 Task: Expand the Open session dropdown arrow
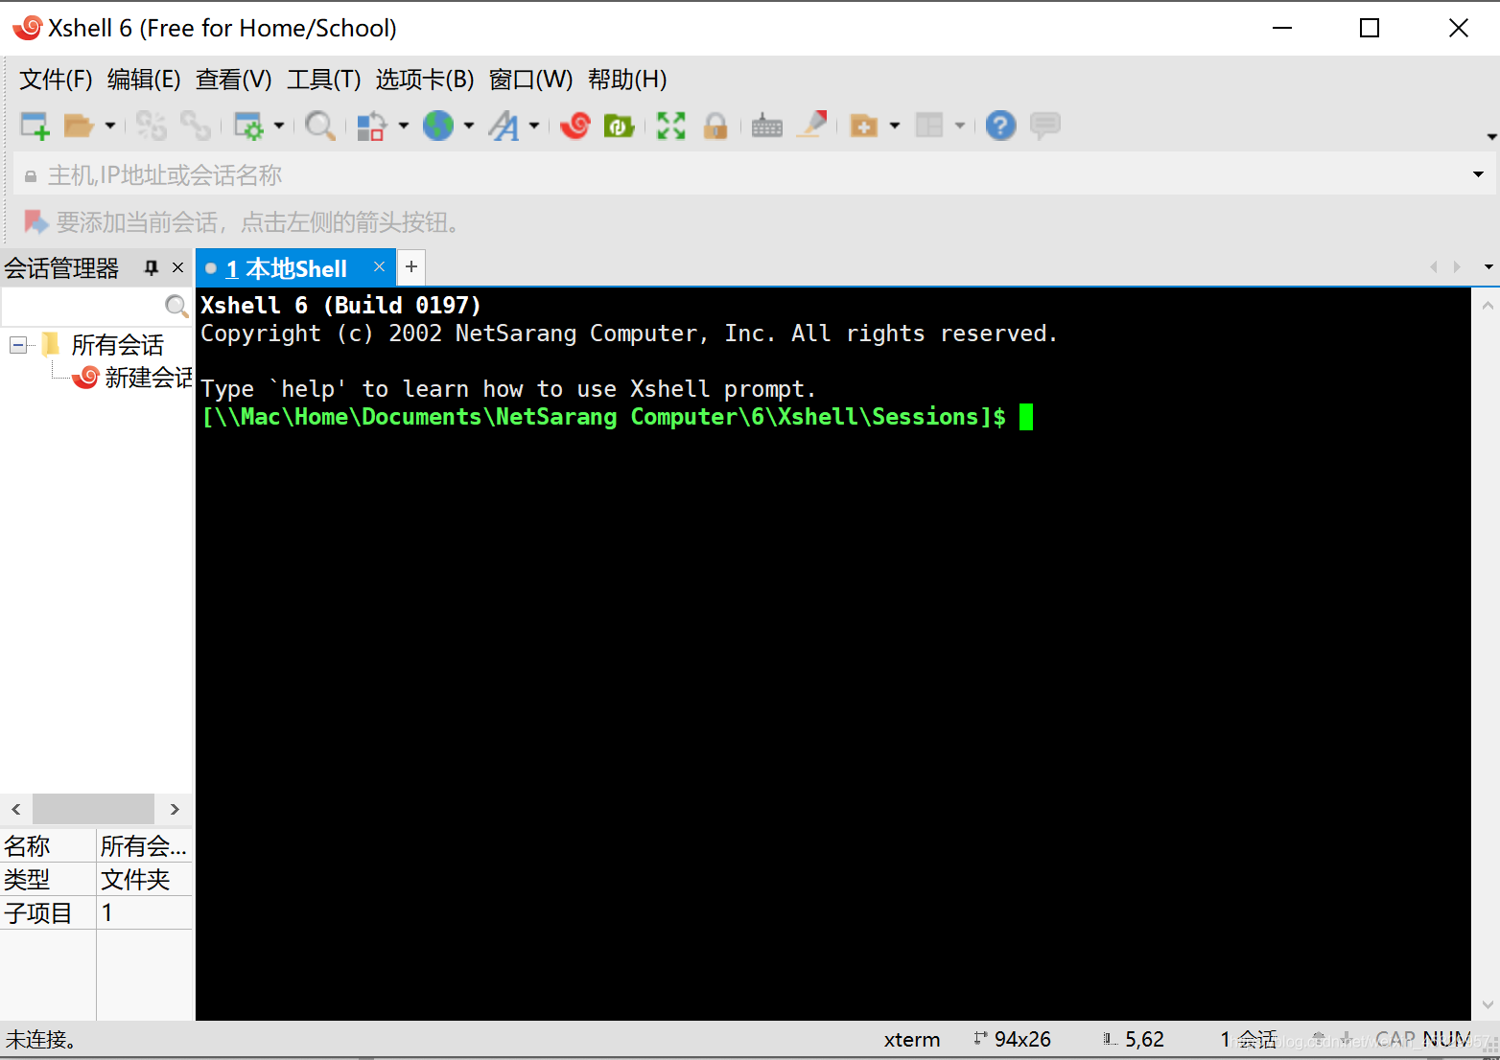click(x=110, y=126)
